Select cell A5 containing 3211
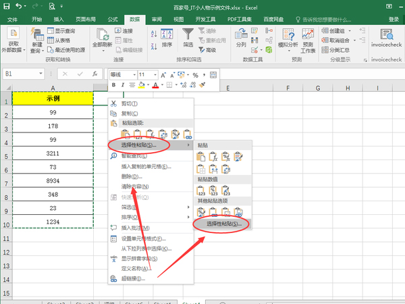Screen dimensions: 405x304 (x=53, y=153)
